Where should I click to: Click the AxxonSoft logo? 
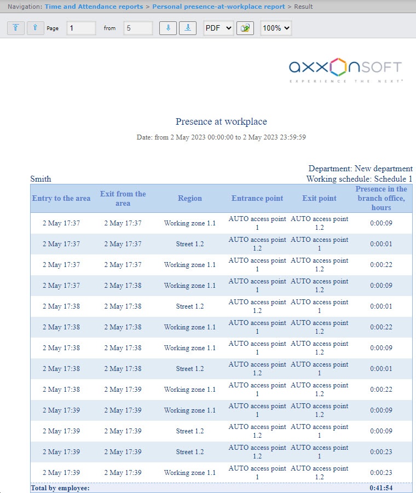[345, 70]
